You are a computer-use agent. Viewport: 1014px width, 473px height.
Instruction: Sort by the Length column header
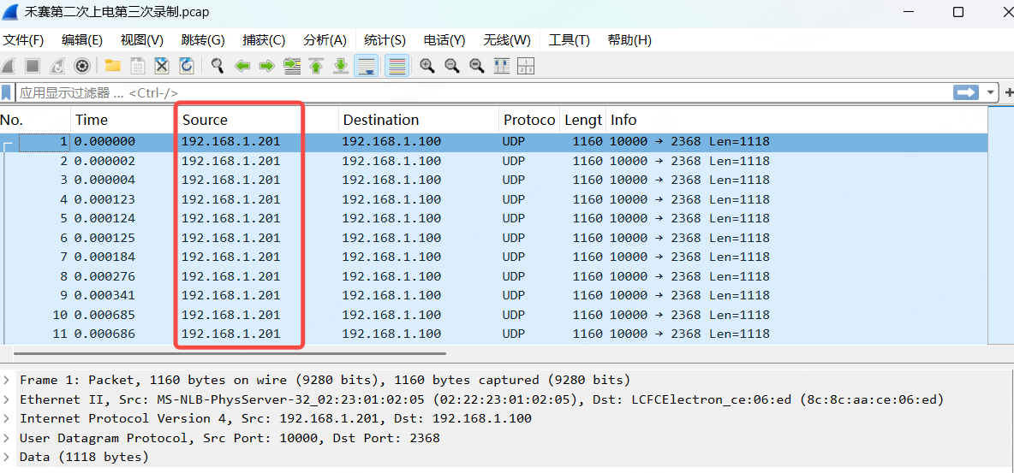pyautogui.click(x=582, y=121)
